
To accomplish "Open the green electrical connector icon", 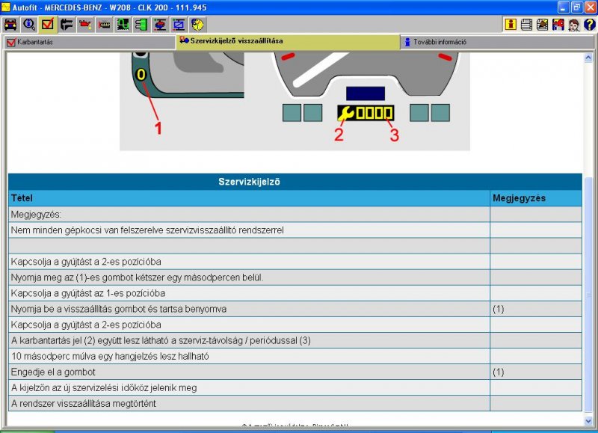I will [141, 25].
